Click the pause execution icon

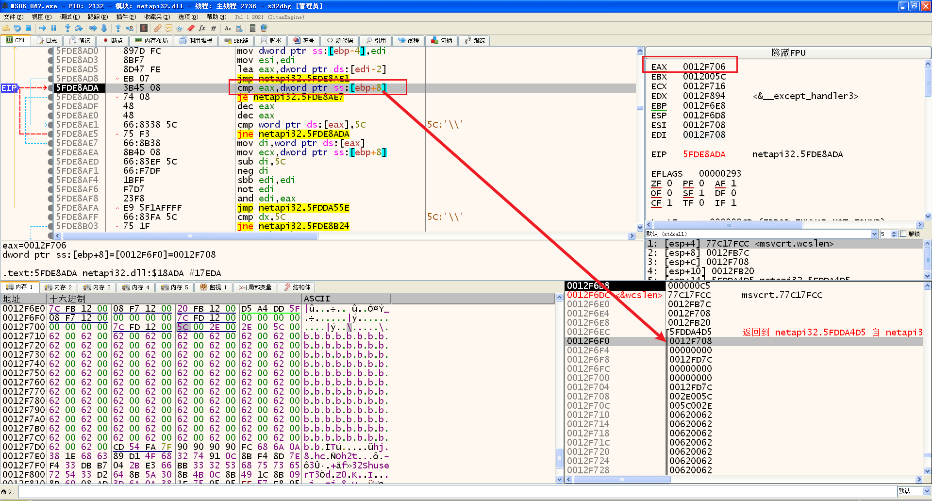point(53,28)
